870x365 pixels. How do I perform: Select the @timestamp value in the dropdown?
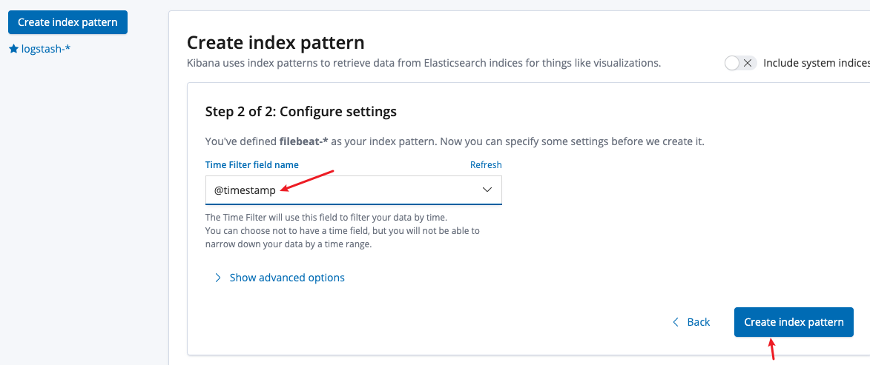pos(245,190)
